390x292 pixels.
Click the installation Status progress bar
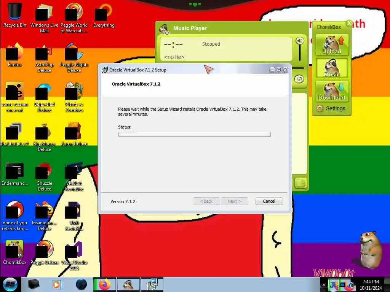point(195,134)
